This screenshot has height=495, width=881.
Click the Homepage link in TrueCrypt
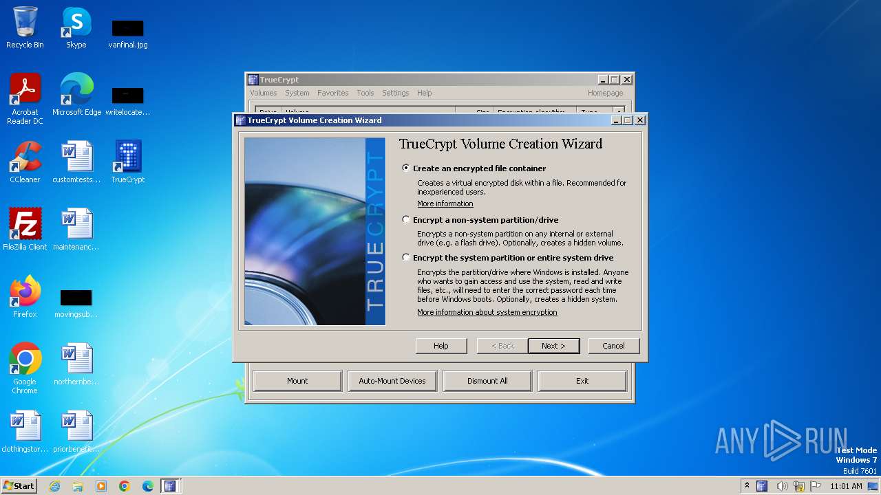(606, 93)
